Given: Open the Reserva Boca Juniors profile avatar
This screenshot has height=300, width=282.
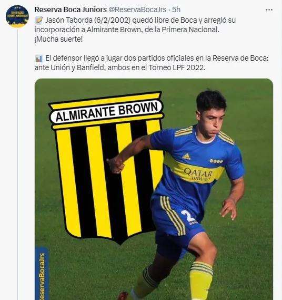Looking at the screenshot, I should pos(17,16).
